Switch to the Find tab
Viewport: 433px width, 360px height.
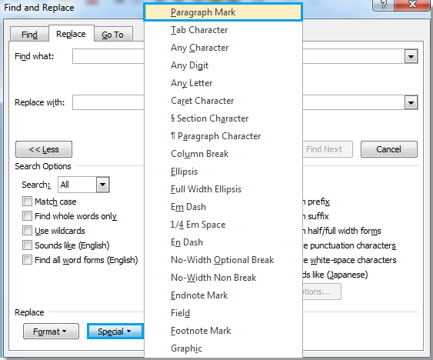click(x=29, y=35)
